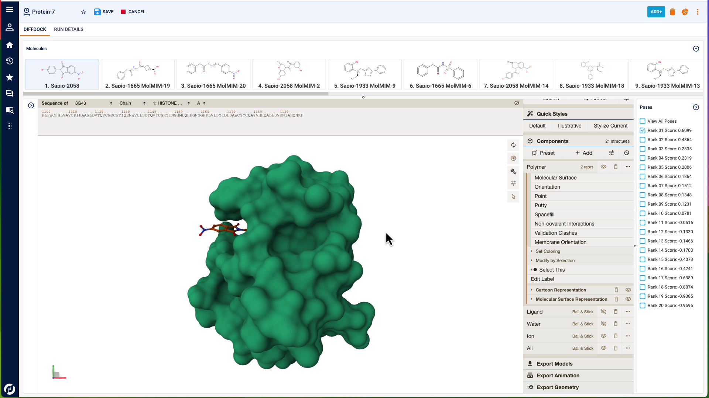Screen dimensions: 709x398
Task: Click the ADD+ button
Action: click(656, 12)
